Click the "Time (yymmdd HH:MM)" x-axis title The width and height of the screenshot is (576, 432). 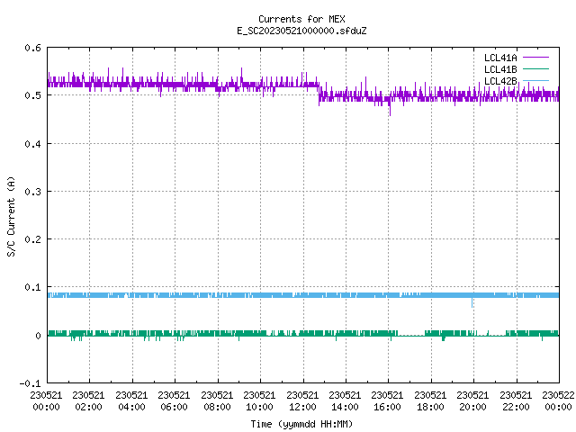pyautogui.click(x=301, y=424)
